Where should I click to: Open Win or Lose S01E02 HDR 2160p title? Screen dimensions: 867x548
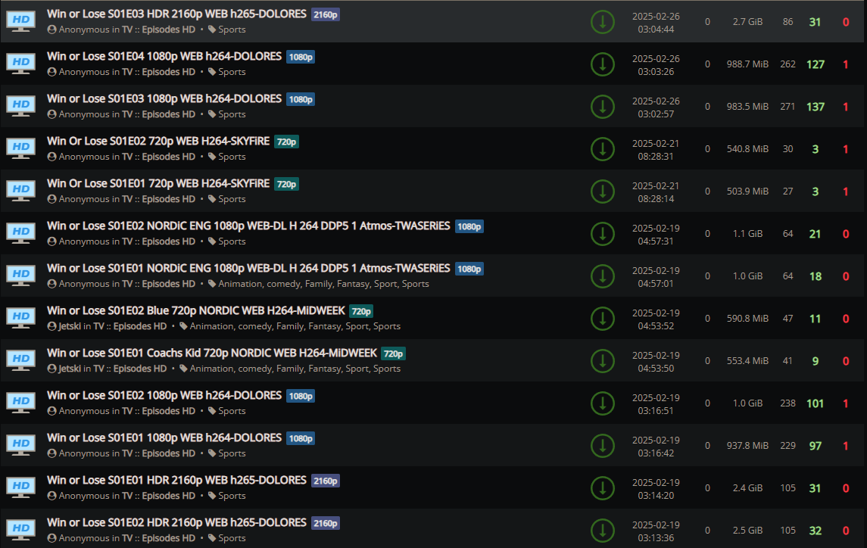click(x=176, y=522)
